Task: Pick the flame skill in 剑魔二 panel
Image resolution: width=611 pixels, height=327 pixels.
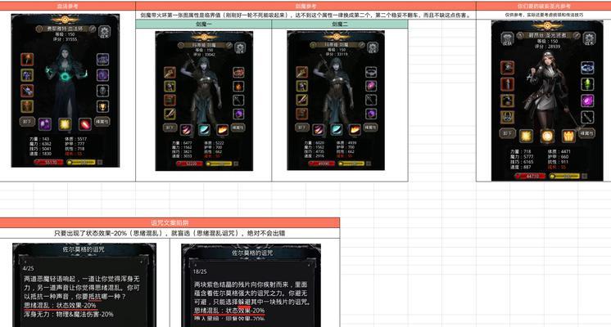Action: point(354,129)
